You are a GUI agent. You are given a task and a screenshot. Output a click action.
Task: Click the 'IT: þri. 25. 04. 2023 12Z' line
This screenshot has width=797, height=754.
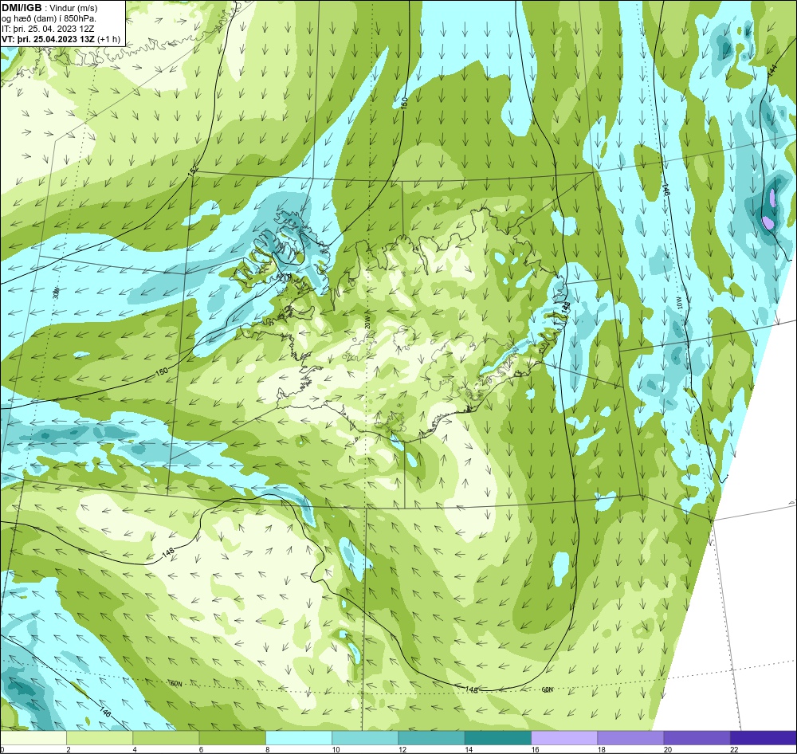click(48, 29)
